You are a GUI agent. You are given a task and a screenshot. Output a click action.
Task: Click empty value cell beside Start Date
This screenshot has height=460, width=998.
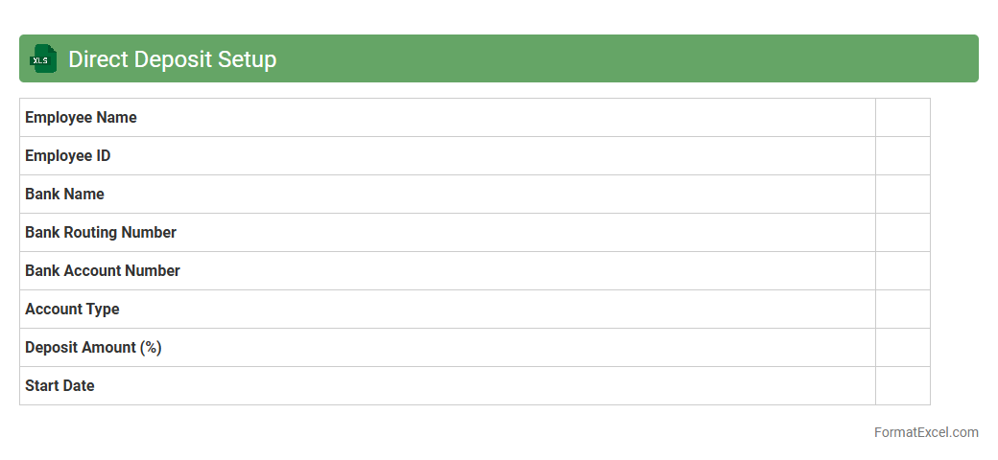click(902, 386)
